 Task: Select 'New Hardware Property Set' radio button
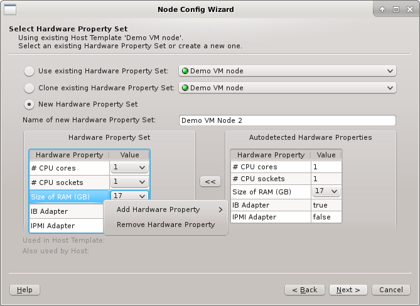click(30, 104)
